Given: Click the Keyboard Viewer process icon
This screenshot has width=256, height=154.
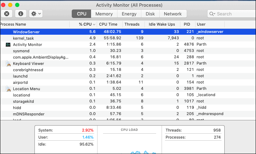Looking at the screenshot, I should [x=8, y=63].
